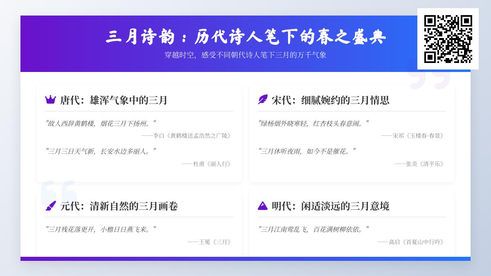Screen dimensions: 491x276
Task: Click attribution 王冕《三月》
Action: point(210,242)
